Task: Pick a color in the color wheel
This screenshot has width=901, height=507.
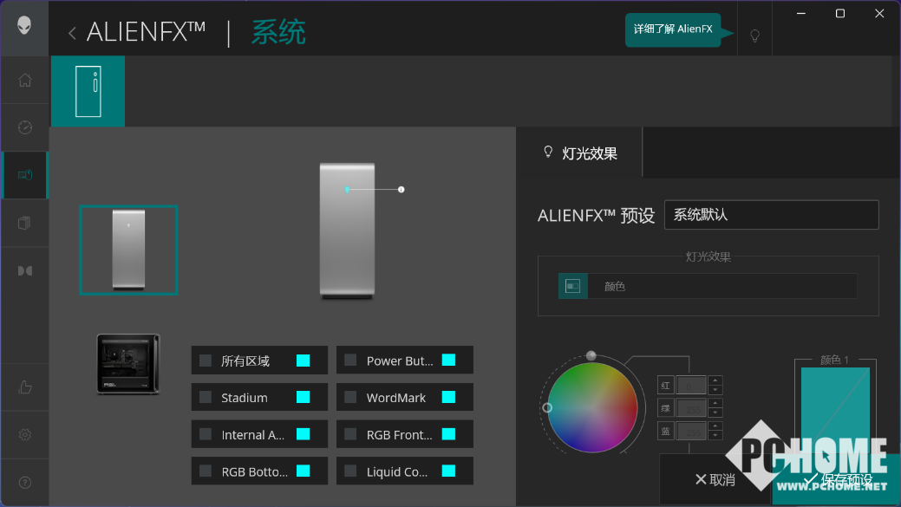Action: click(x=592, y=407)
